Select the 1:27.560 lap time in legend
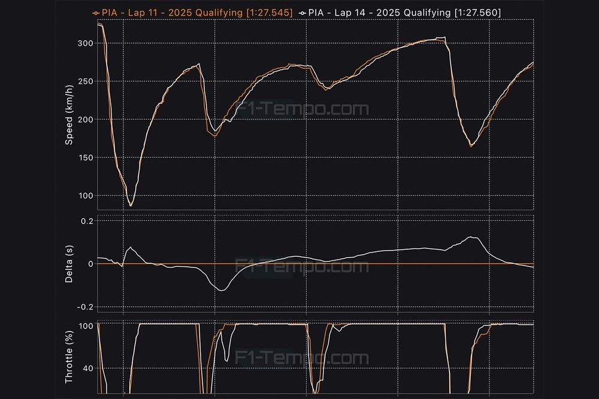Image resolution: width=599 pixels, height=399 pixels. (x=476, y=12)
